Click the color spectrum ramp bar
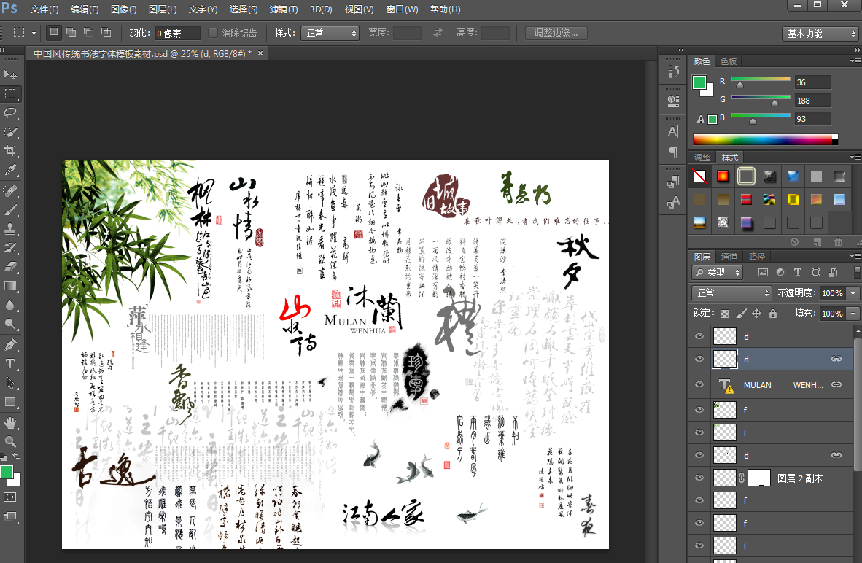This screenshot has width=862, height=563. [x=763, y=139]
